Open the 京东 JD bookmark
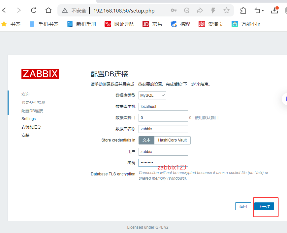The image size is (287, 233). click(x=152, y=24)
